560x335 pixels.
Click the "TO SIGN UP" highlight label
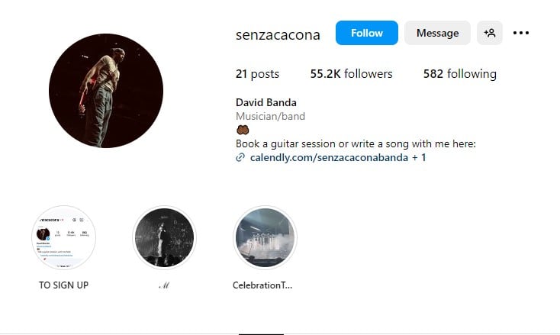tap(64, 285)
